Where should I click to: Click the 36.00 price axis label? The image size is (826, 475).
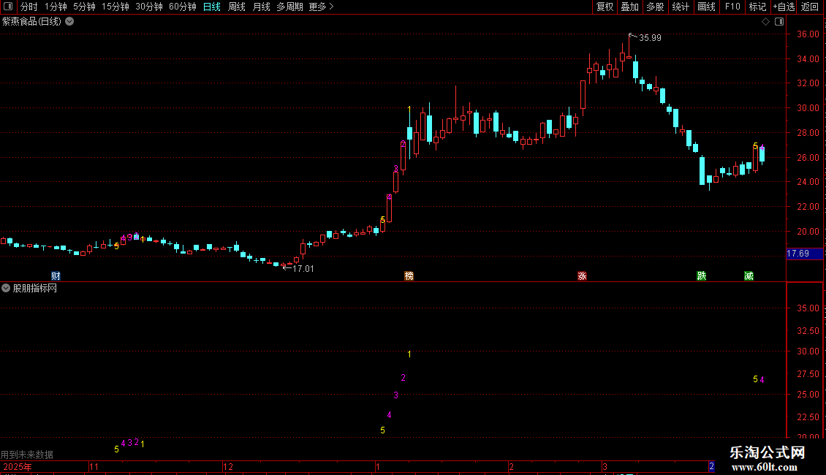pyautogui.click(x=808, y=34)
